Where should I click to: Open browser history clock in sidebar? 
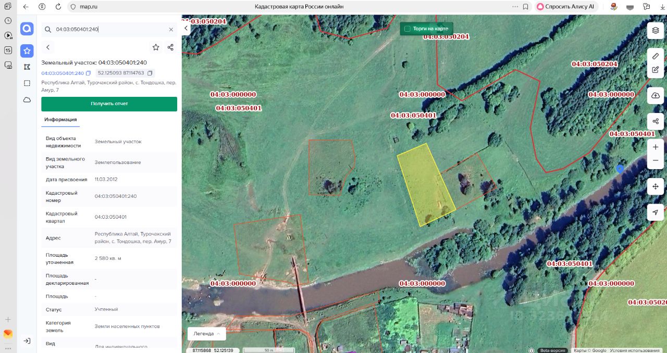pyautogui.click(x=8, y=21)
